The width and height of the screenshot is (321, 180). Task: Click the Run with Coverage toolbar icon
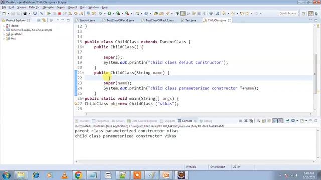click(118, 13)
